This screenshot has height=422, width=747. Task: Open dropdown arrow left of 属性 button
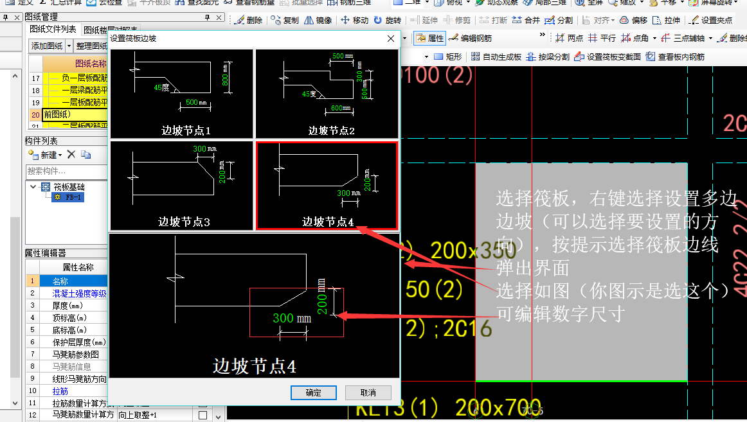(405, 38)
